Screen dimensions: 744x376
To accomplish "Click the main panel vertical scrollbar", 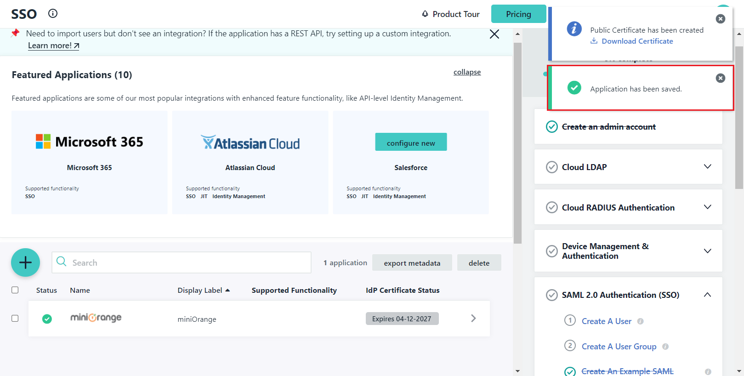I will (x=517, y=142).
